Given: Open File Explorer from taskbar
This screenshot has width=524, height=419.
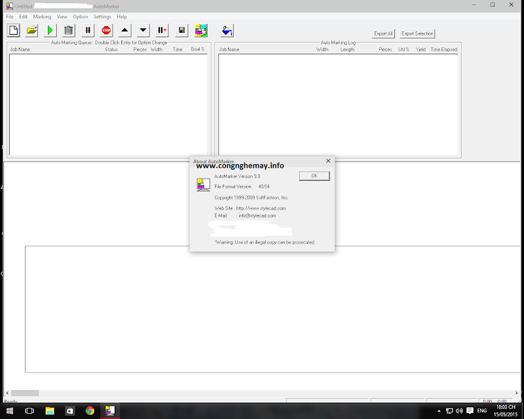Looking at the screenshot, I should 50,410.
